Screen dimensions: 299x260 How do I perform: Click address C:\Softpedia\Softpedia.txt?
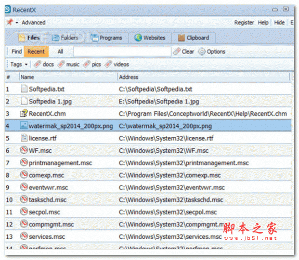[155, 89]
